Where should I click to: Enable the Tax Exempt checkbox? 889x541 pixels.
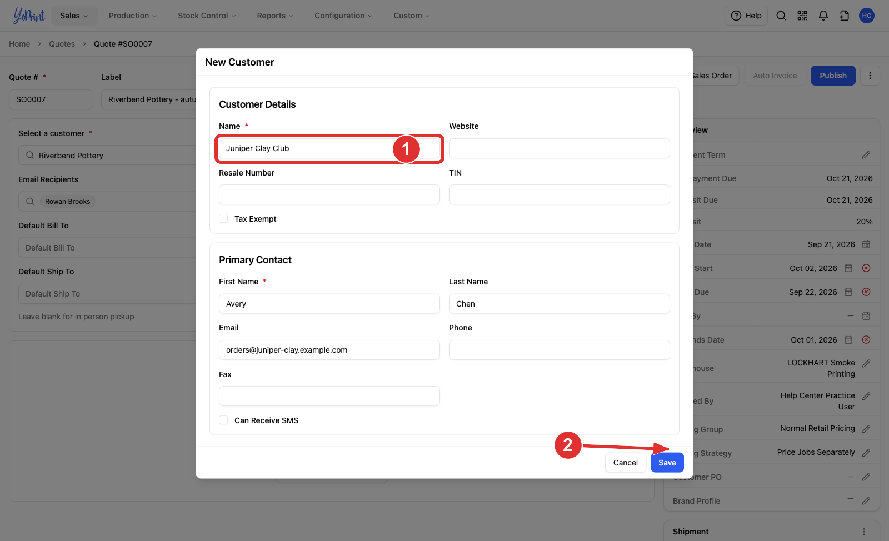(x=223, y=219)
